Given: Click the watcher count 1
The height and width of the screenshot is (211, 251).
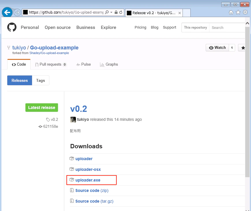Looking at the screenshot, I should click(x=232, y=48).
